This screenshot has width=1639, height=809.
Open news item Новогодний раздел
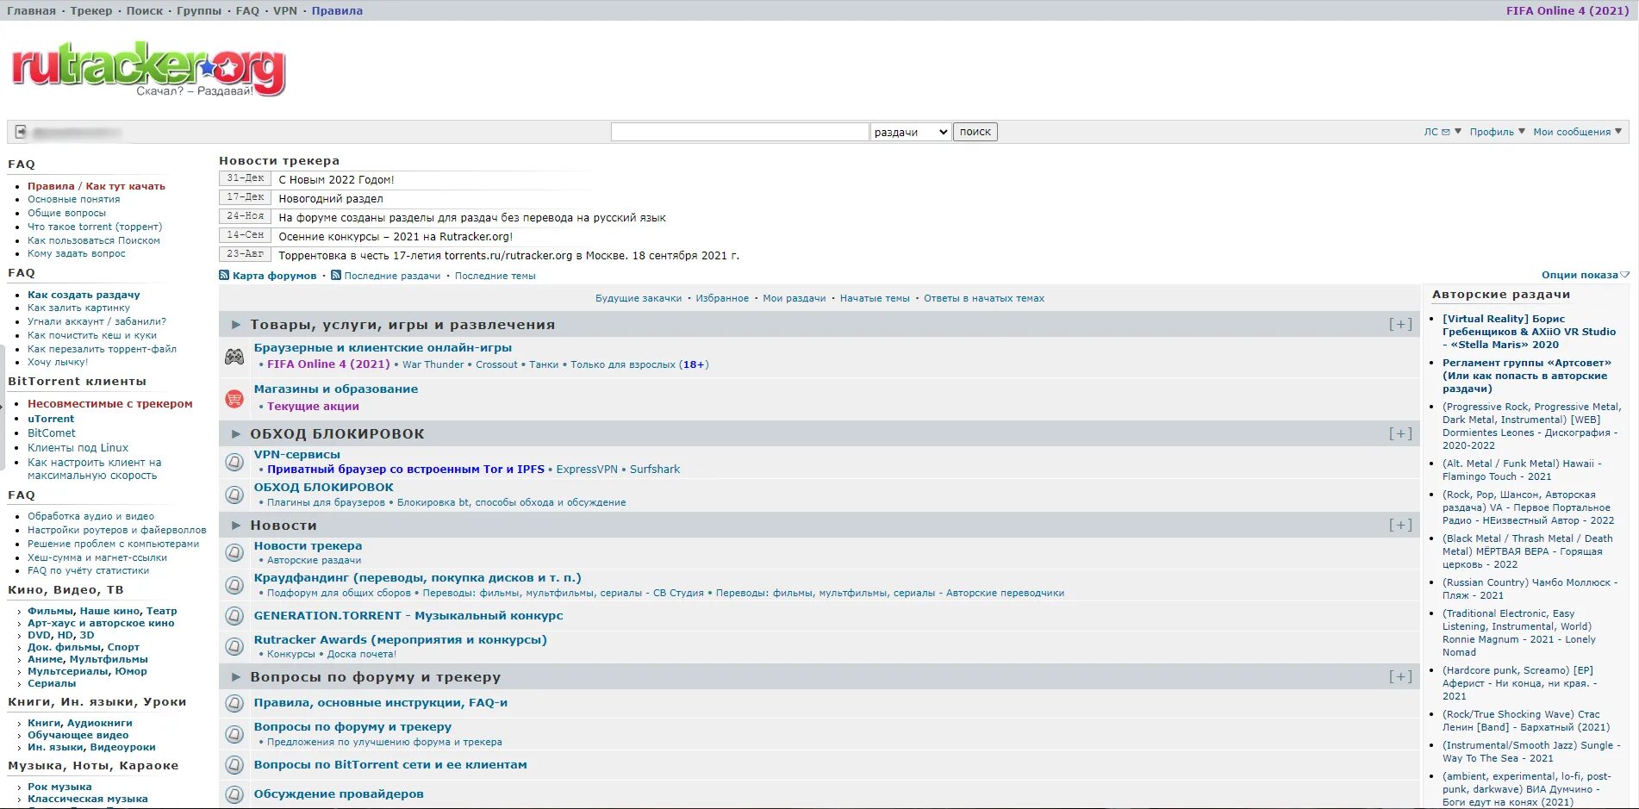click(331, 199)
